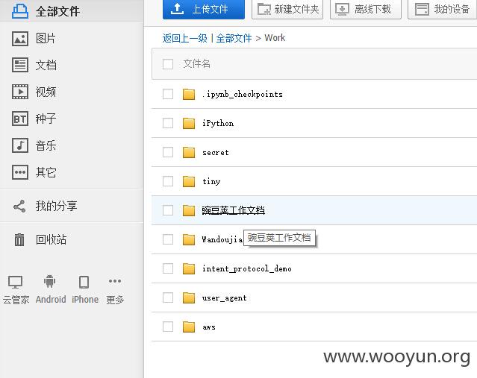Open the .ipynb_checkpoints folder name
Screen dimensions: 477x378
pyautogui.click(x=243, y=94)
